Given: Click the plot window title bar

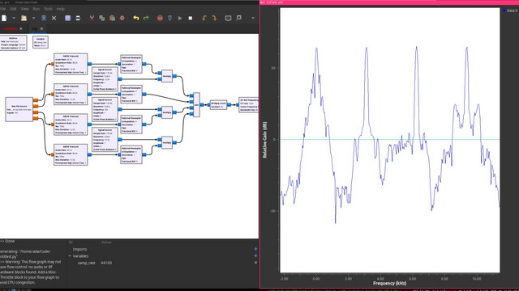Looking at the screenshot, I should click(x=389, y=2).
